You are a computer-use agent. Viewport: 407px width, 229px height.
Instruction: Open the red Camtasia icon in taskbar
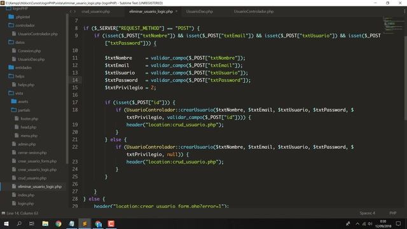(111, 223)
